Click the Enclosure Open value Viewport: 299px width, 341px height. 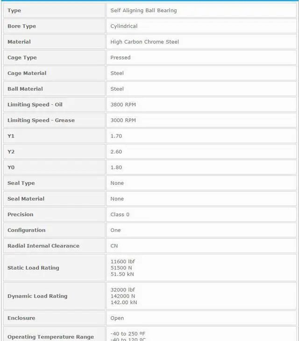pos(117,318)
